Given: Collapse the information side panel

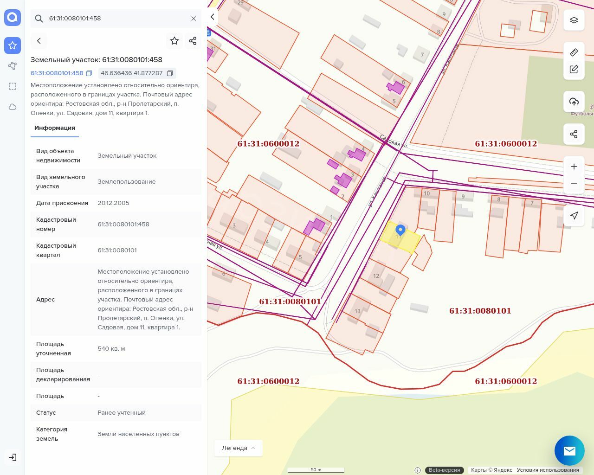Looking at the screenshot, I should coord(212,17).
